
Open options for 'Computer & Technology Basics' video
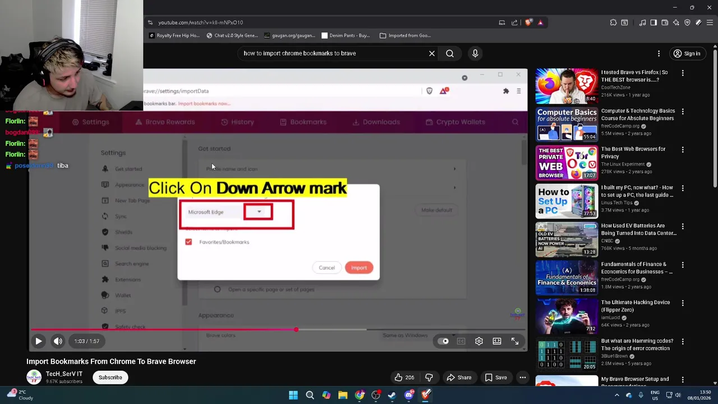(683, 112)
